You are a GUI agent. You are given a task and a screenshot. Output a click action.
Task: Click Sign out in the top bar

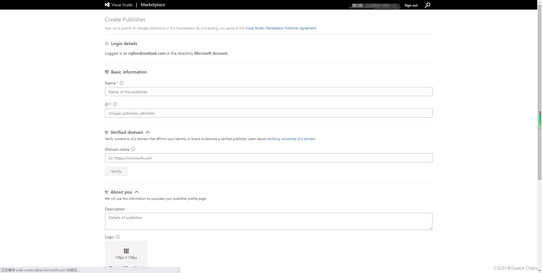pyautogui.click(x=411, y=5)
